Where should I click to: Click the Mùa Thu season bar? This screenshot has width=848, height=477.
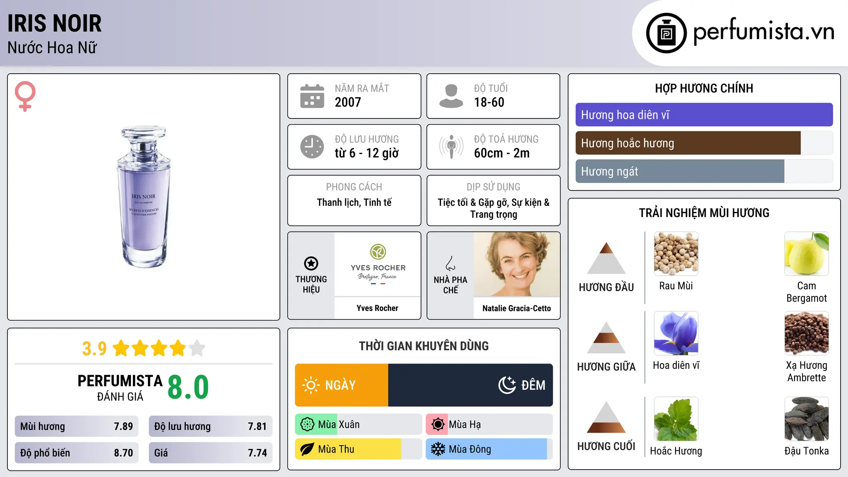(359, 449)
